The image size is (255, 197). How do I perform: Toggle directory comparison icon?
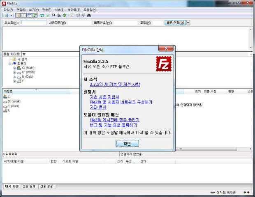[x=78, y=16]
